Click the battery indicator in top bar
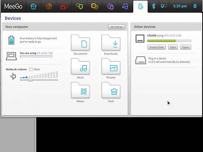This screenshot has height=152, width=203. [195, 6]
